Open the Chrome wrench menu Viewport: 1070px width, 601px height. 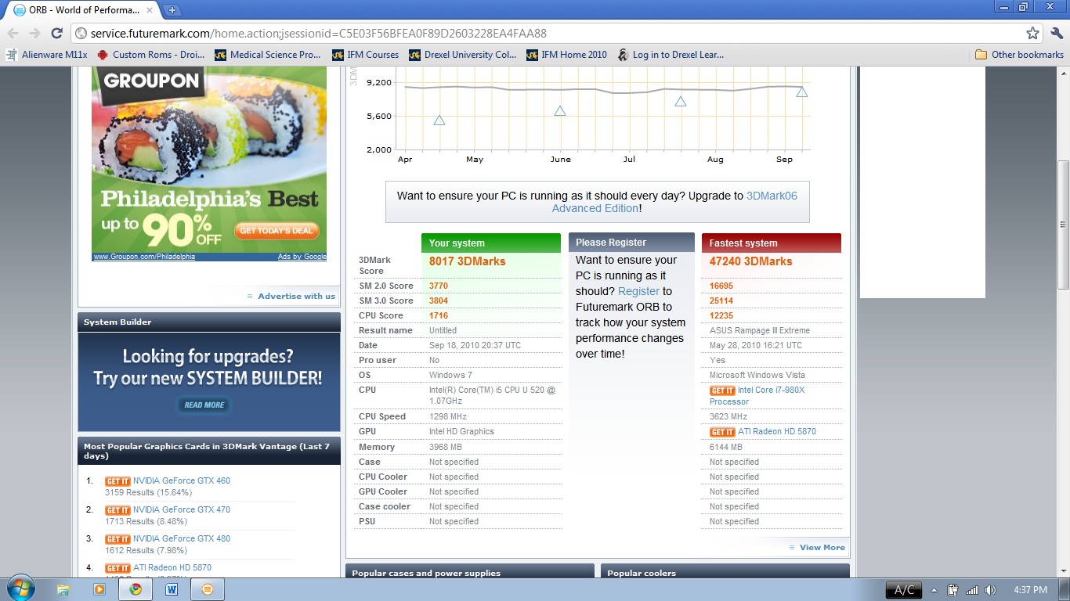[1057, 33]
